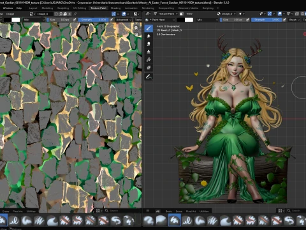Screen dimensions: 306x230
Task: Open Mix blend mode dropdown in 3D viewport
Action: [207, 20]
